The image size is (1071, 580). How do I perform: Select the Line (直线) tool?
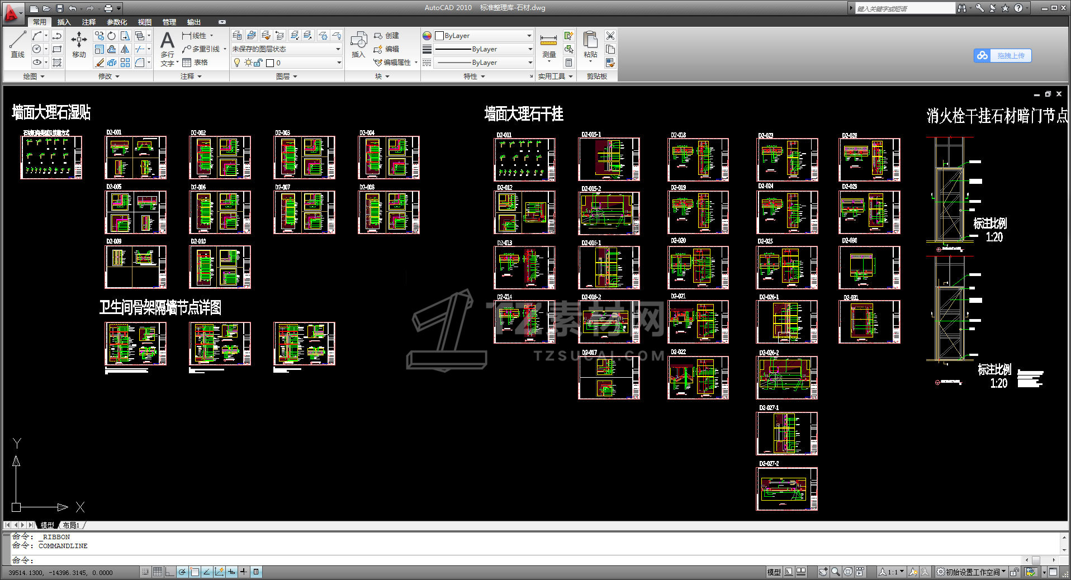(18, 44)
